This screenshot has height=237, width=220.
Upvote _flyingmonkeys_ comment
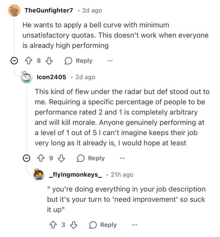[53, 225]
